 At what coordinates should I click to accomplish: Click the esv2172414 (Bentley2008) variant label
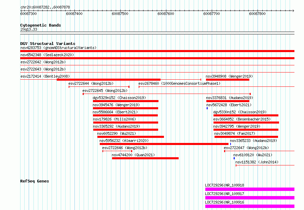45,76
